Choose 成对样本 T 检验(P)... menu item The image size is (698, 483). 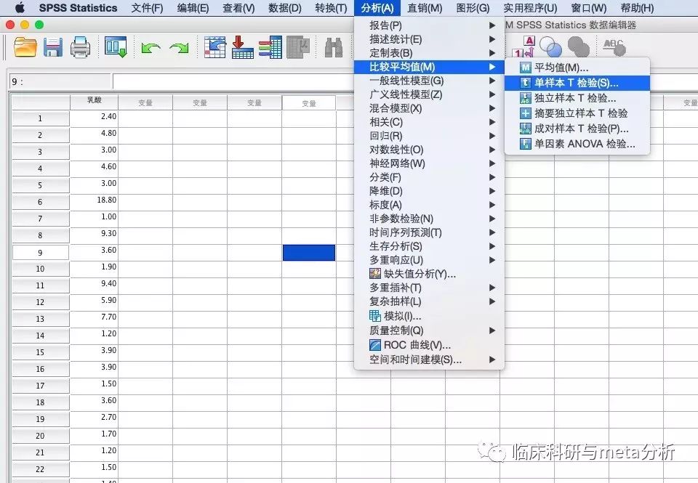coord(577,129)
